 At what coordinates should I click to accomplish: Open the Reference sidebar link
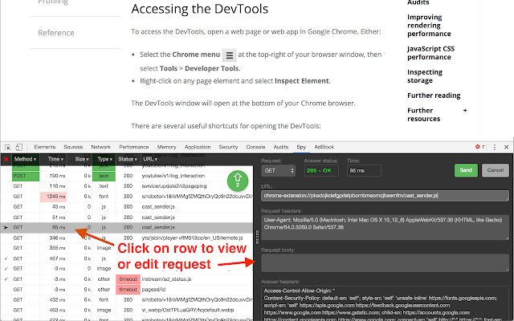pos(56,33)
